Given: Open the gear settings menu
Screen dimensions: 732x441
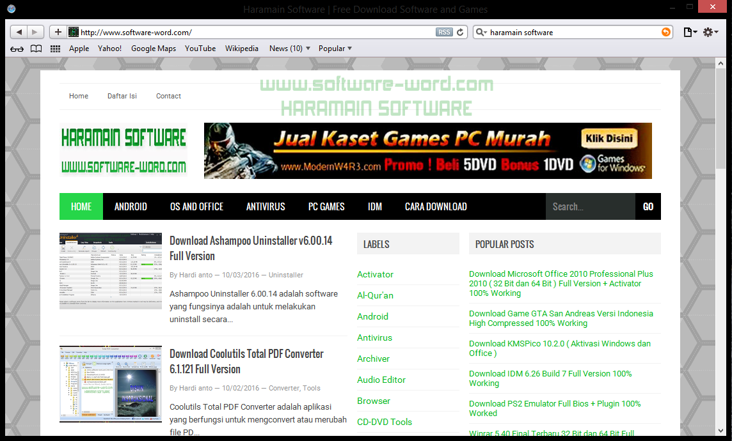Looking at the screenshot, I should [x=710, y=32].
